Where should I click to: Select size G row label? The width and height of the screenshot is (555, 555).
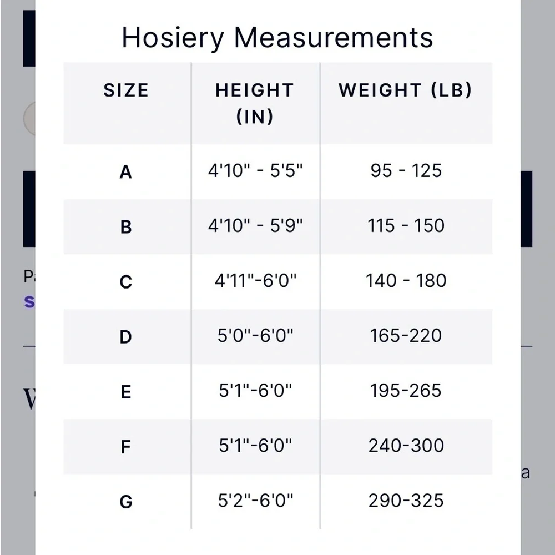click(126, 502)
